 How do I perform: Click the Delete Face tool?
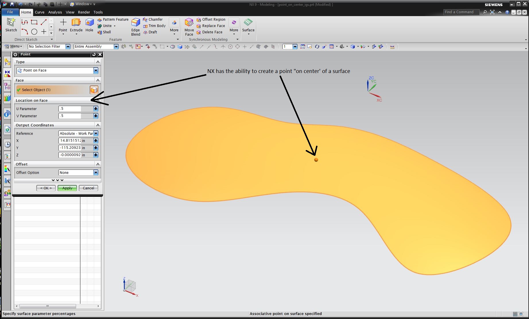click(209, 32)
